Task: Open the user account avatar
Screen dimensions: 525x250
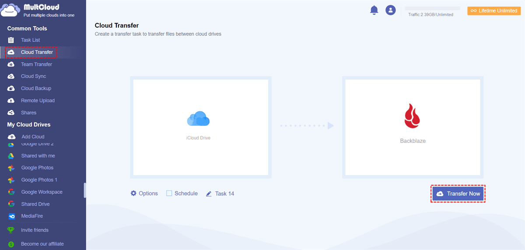Action: pos(391,10)
